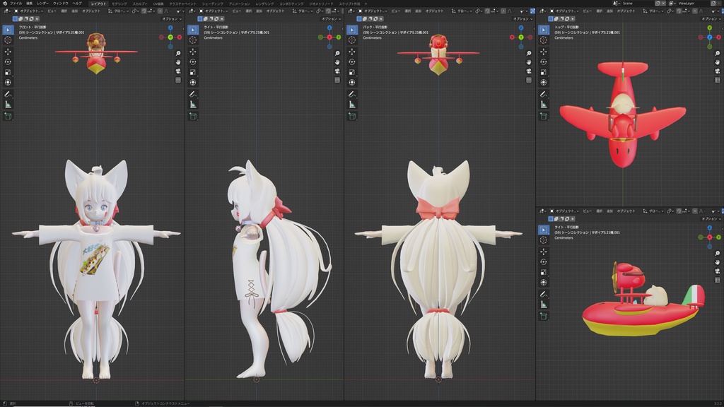
Task: Open the 編集 menu
Action: [x=30, y=4]
